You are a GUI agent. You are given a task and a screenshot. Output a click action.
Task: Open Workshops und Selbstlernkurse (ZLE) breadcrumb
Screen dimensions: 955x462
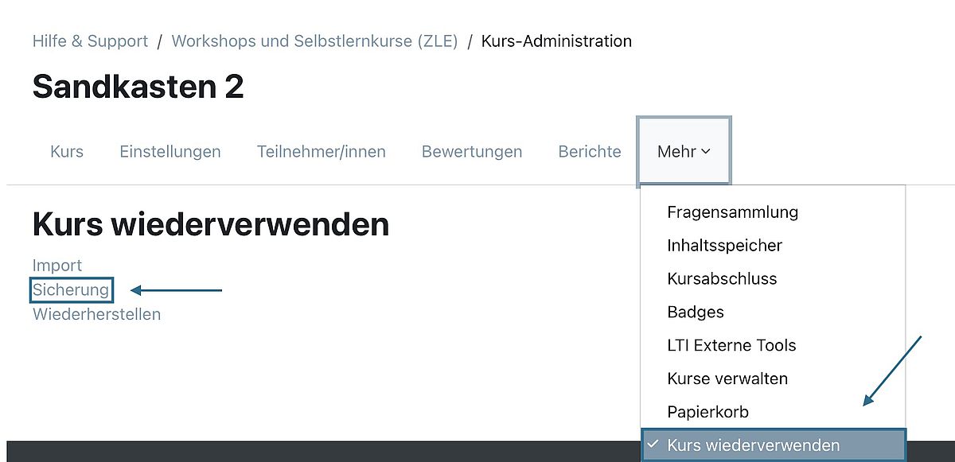tap(314, 41)
